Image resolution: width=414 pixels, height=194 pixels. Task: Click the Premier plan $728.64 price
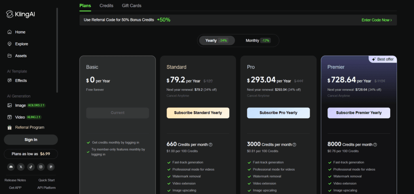click(342, 80)
